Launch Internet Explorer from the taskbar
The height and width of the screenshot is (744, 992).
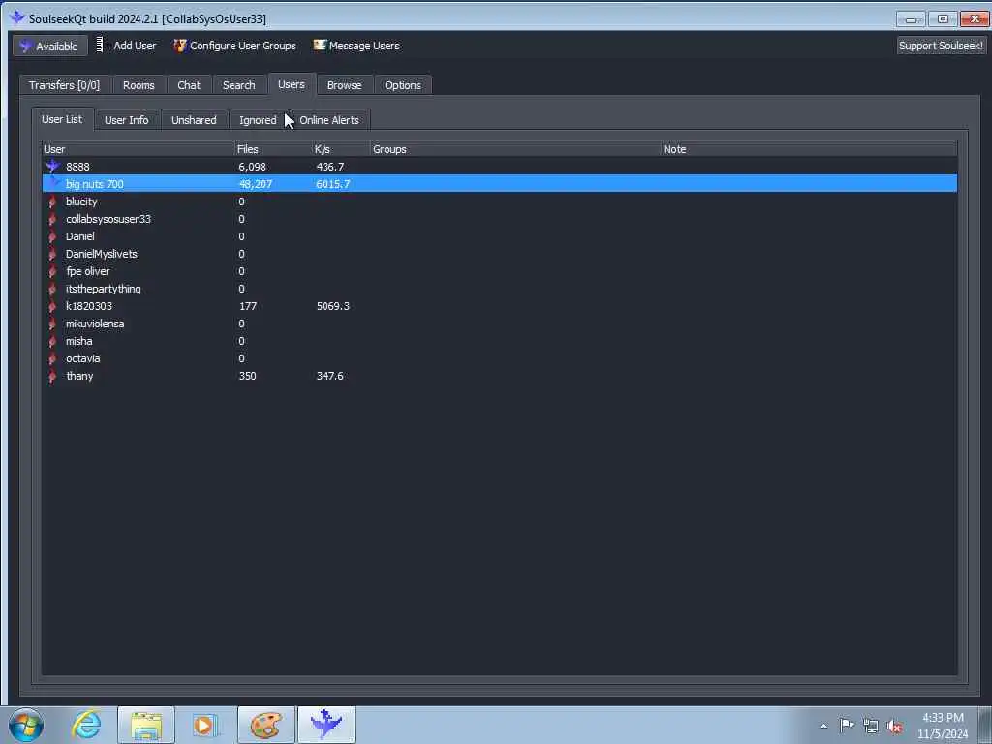[x=86, y=725]
